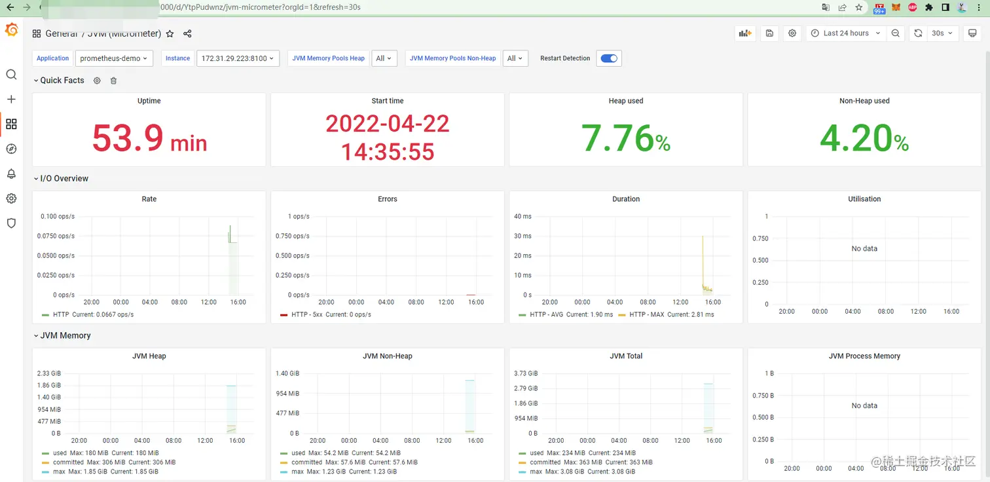This screenshot has width=990, height=482.
Task: Open the share dashboard icon
Action: pos(187,33)
